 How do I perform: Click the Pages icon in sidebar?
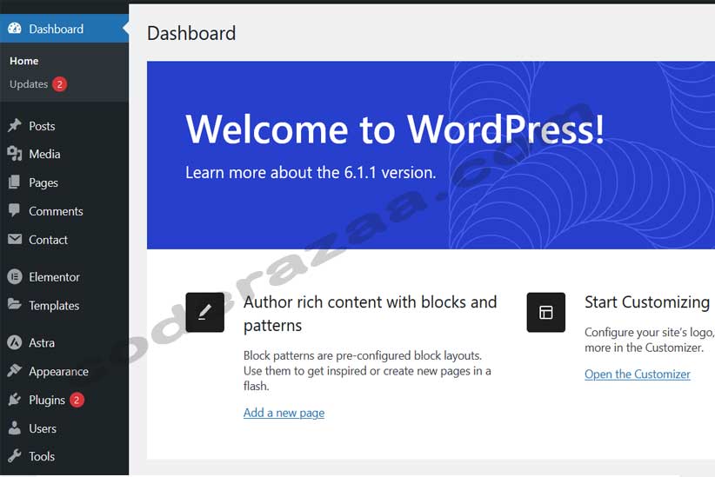15,182
